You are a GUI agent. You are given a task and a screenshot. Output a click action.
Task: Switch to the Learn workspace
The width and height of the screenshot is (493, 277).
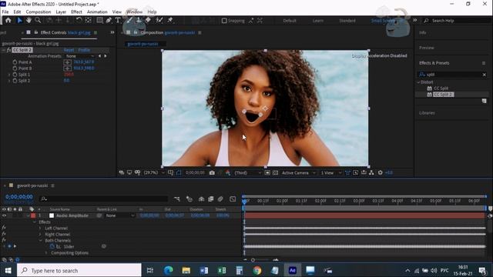pos(318,21)
